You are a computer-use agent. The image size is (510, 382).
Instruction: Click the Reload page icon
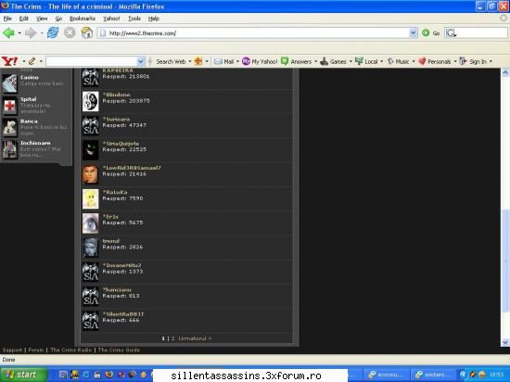[x=53, y=32]
